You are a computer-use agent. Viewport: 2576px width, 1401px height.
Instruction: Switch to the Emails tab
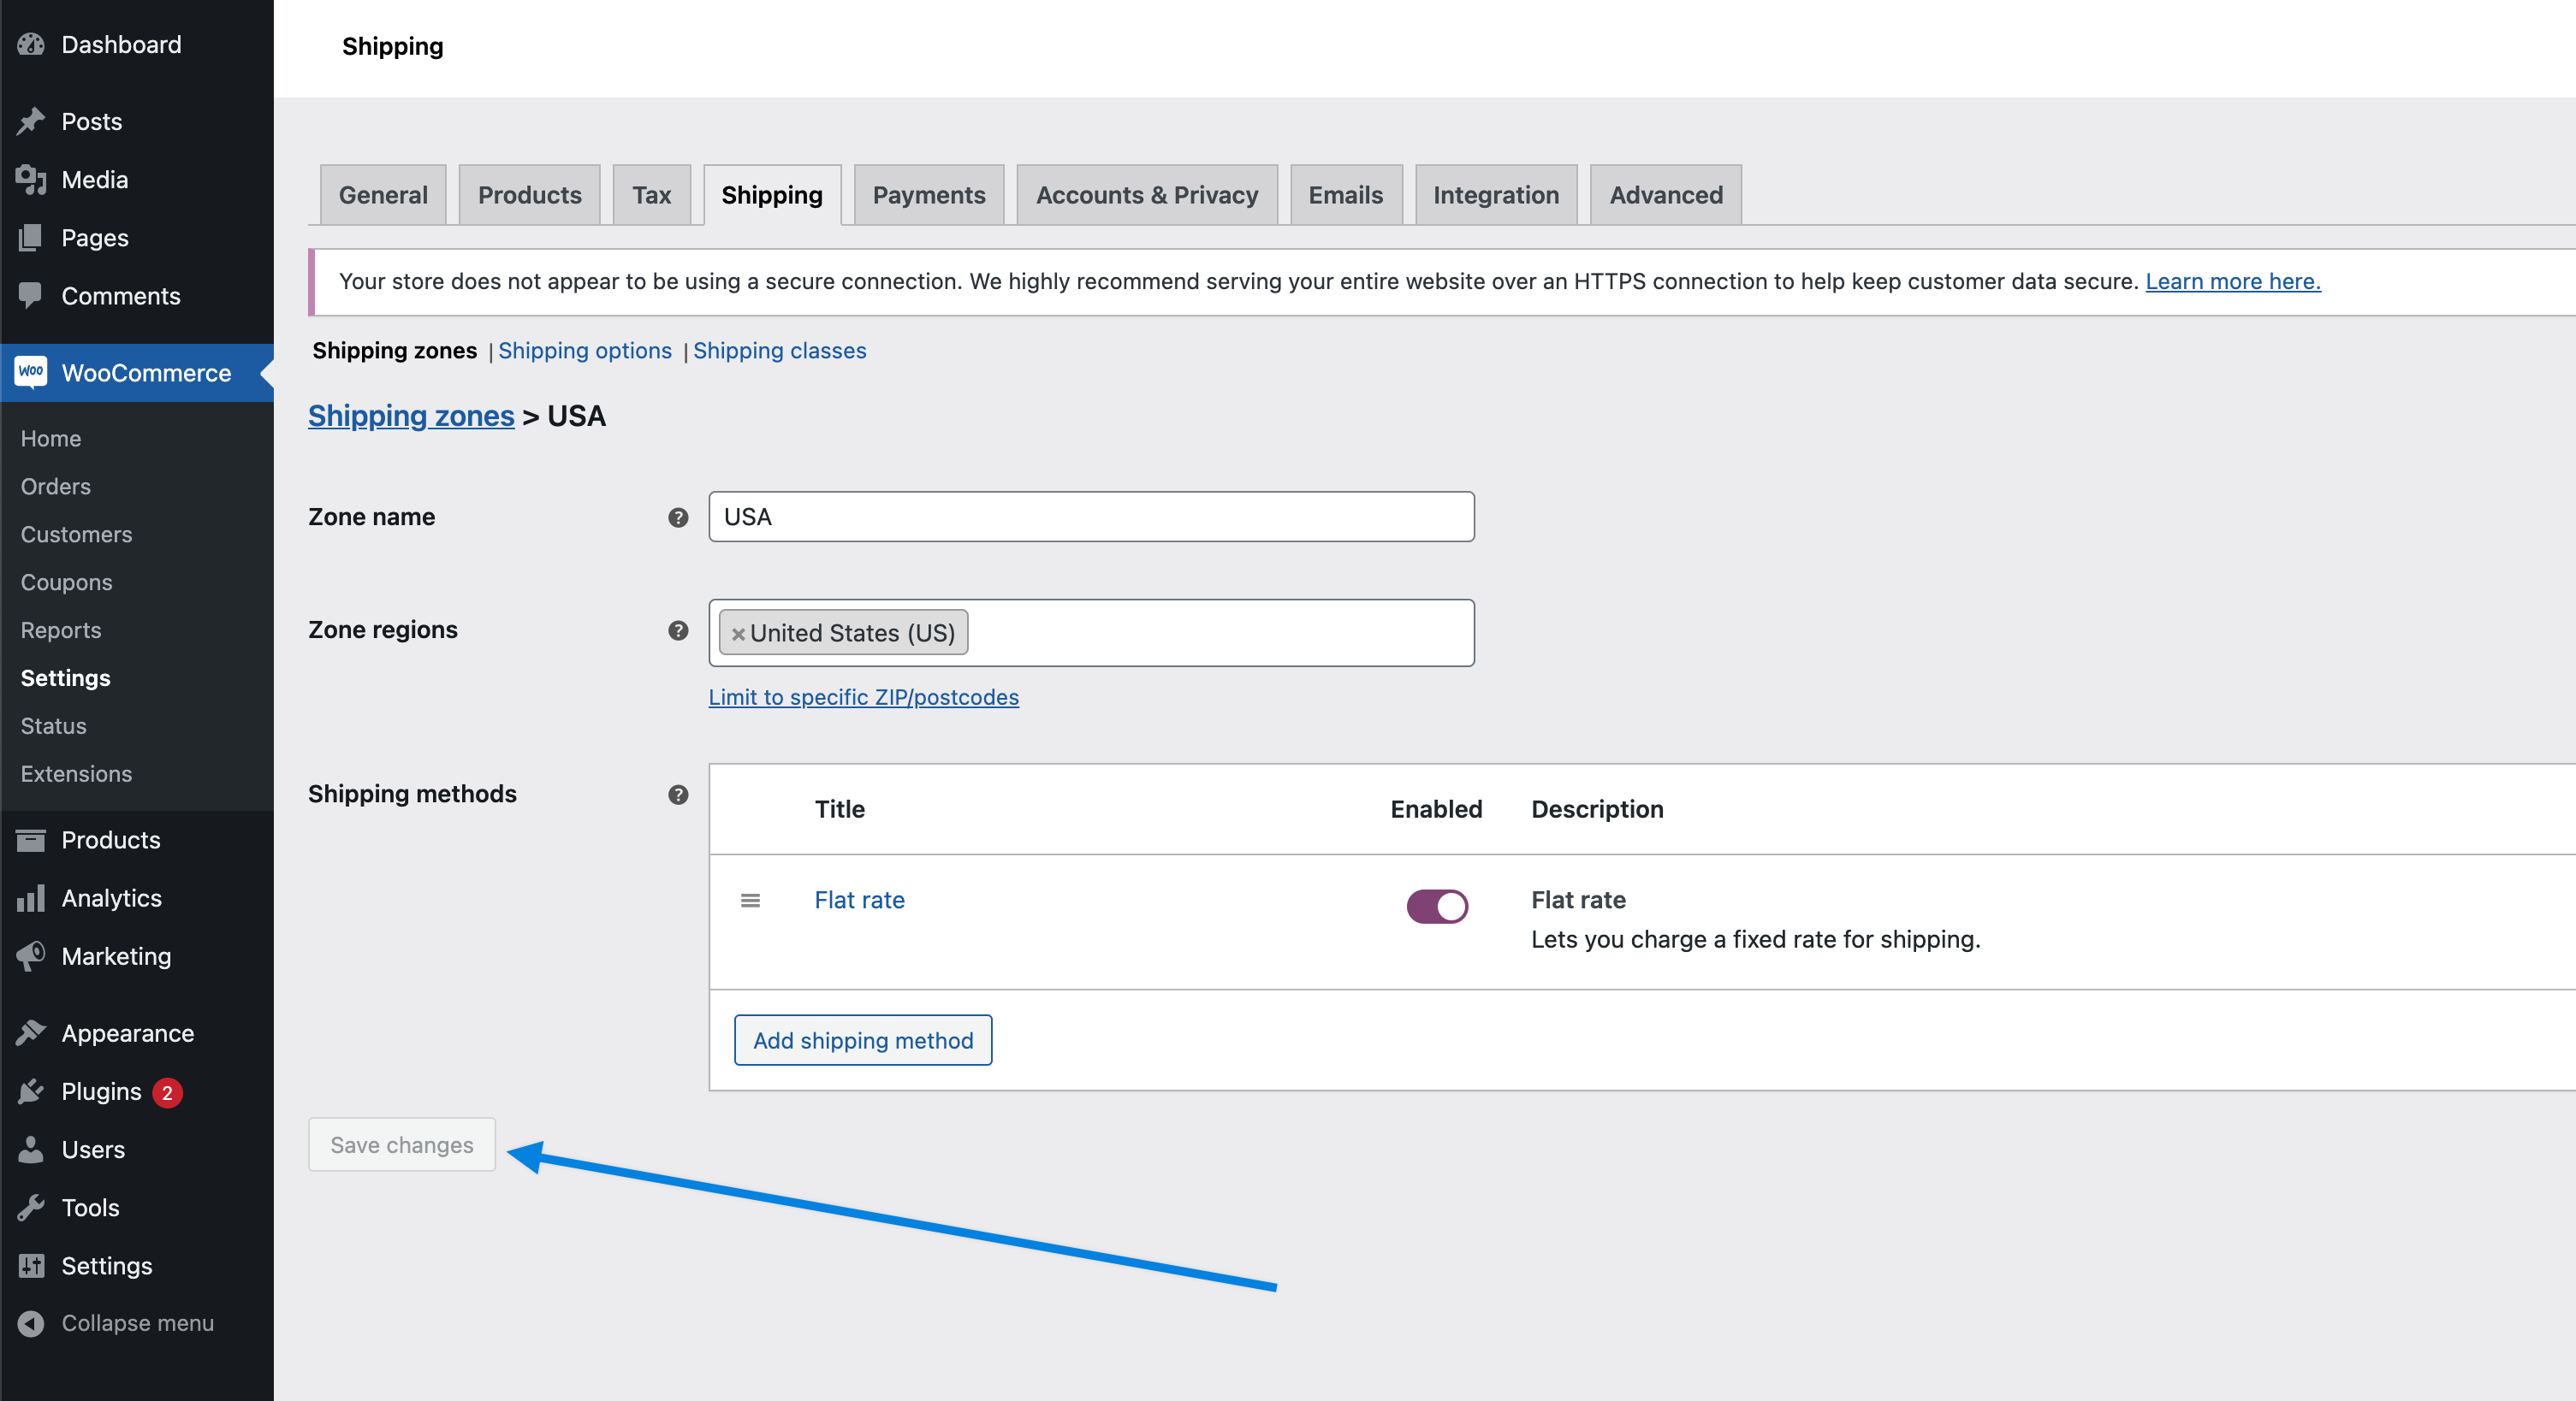point(1345,195)
